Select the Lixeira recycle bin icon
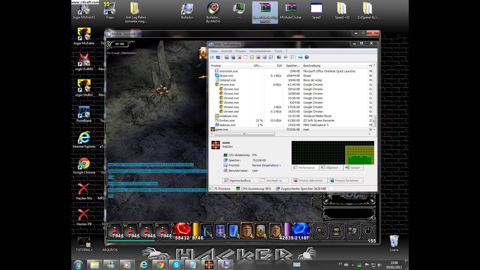This screenshot has width=480, height=270. [394, 243]
